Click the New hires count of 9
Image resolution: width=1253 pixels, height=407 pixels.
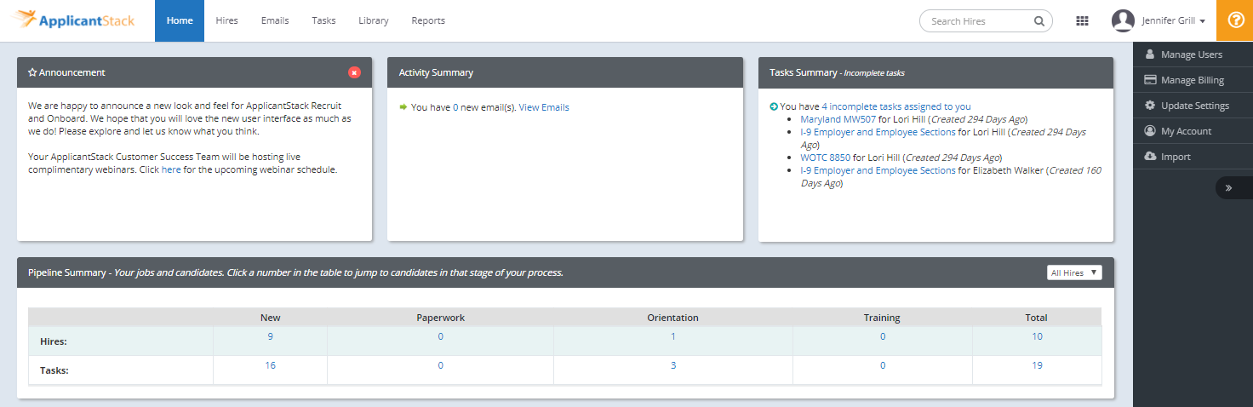point(270,336)
